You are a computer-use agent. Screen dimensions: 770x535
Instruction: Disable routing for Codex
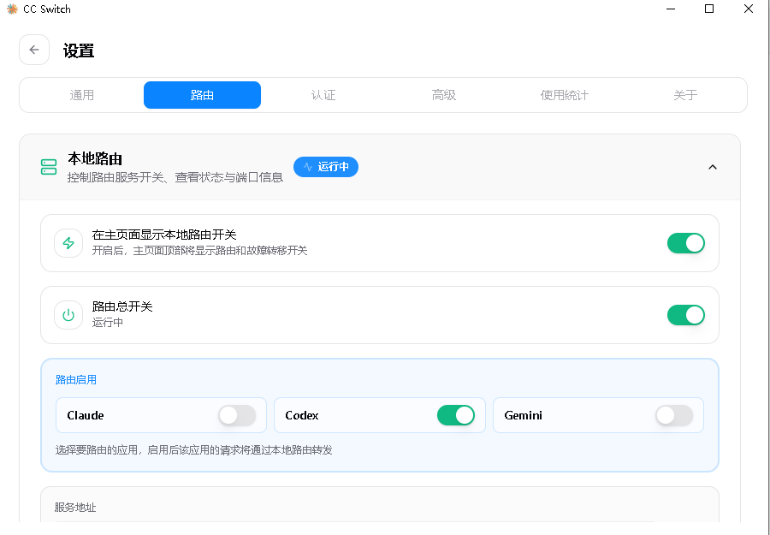click(x=456, y=416)
